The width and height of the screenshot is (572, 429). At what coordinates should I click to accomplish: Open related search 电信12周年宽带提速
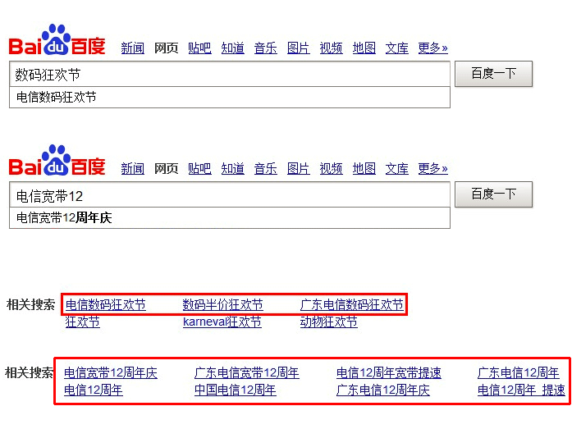(389, 373)
